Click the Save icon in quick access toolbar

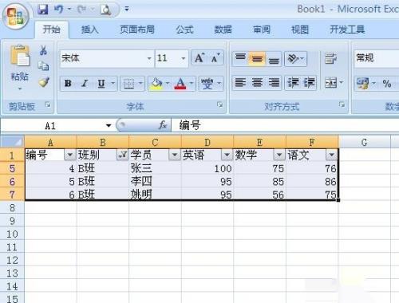pos(42,10)
